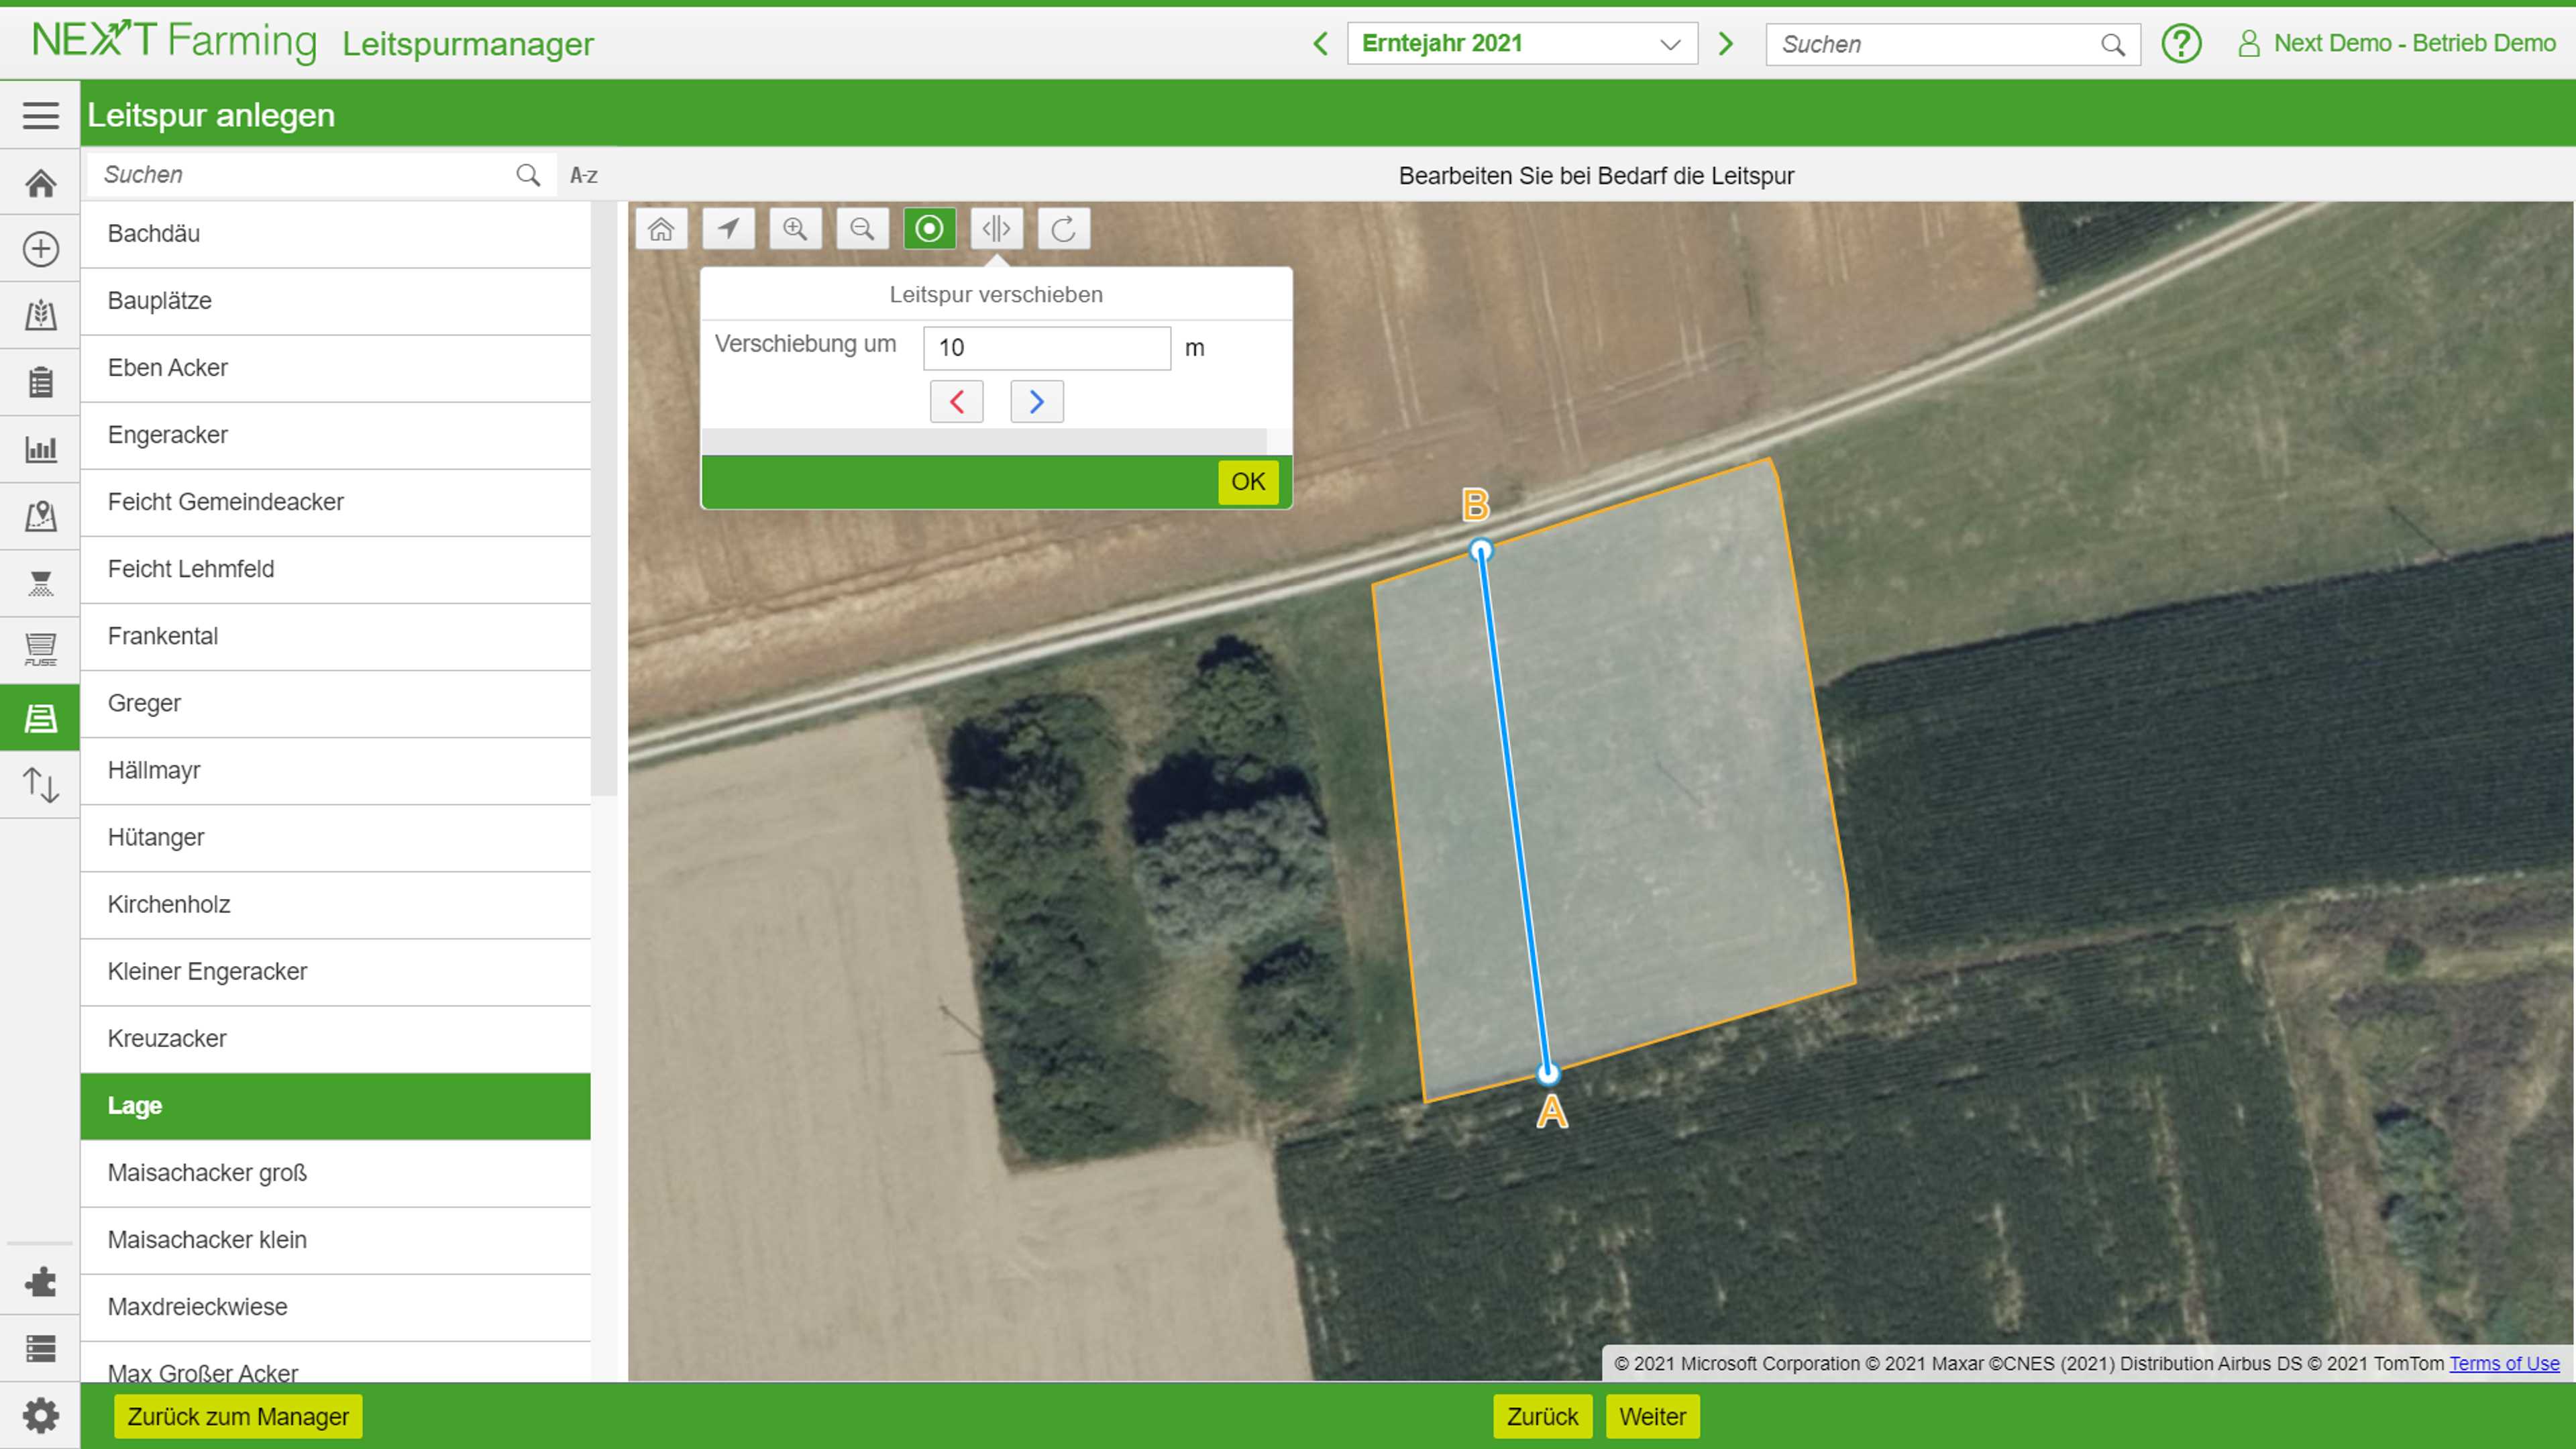Screen dimensions: 2576x1449
Task: Select Greger in field list
Action: click(x=335, y=703)
